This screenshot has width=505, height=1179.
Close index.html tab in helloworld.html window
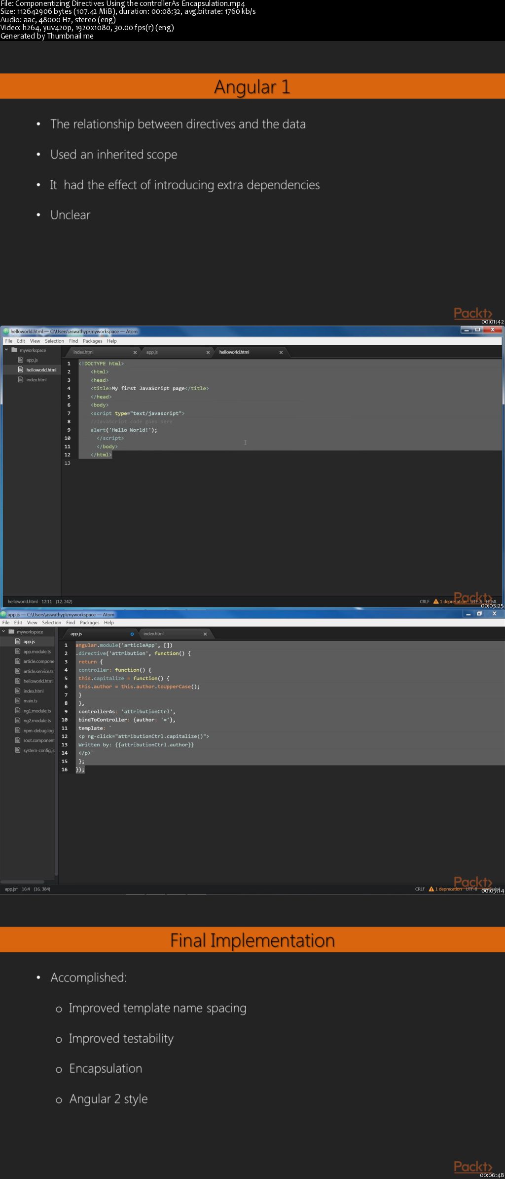pos(135,352)
